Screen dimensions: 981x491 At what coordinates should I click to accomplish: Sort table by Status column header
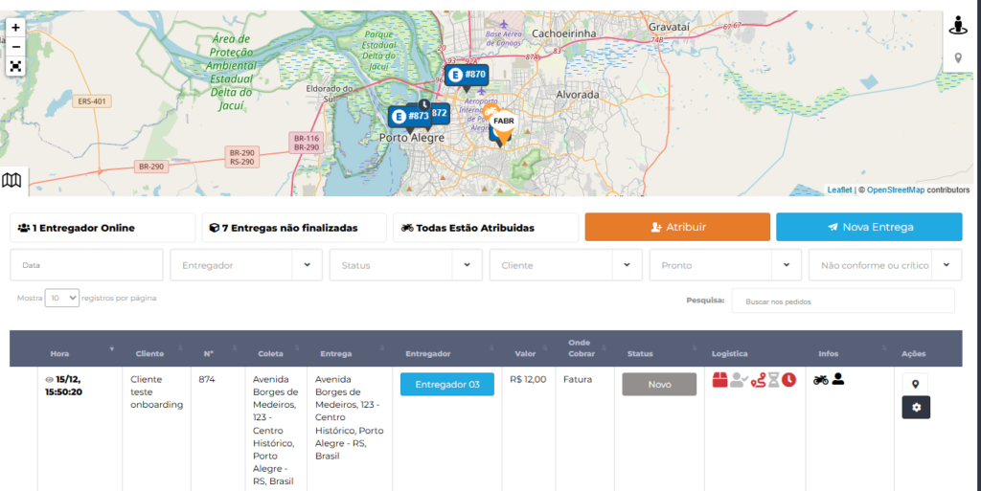[639, 353]
